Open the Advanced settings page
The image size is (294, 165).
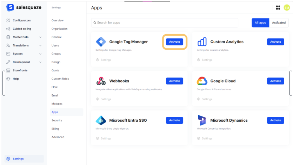(58, 137)
